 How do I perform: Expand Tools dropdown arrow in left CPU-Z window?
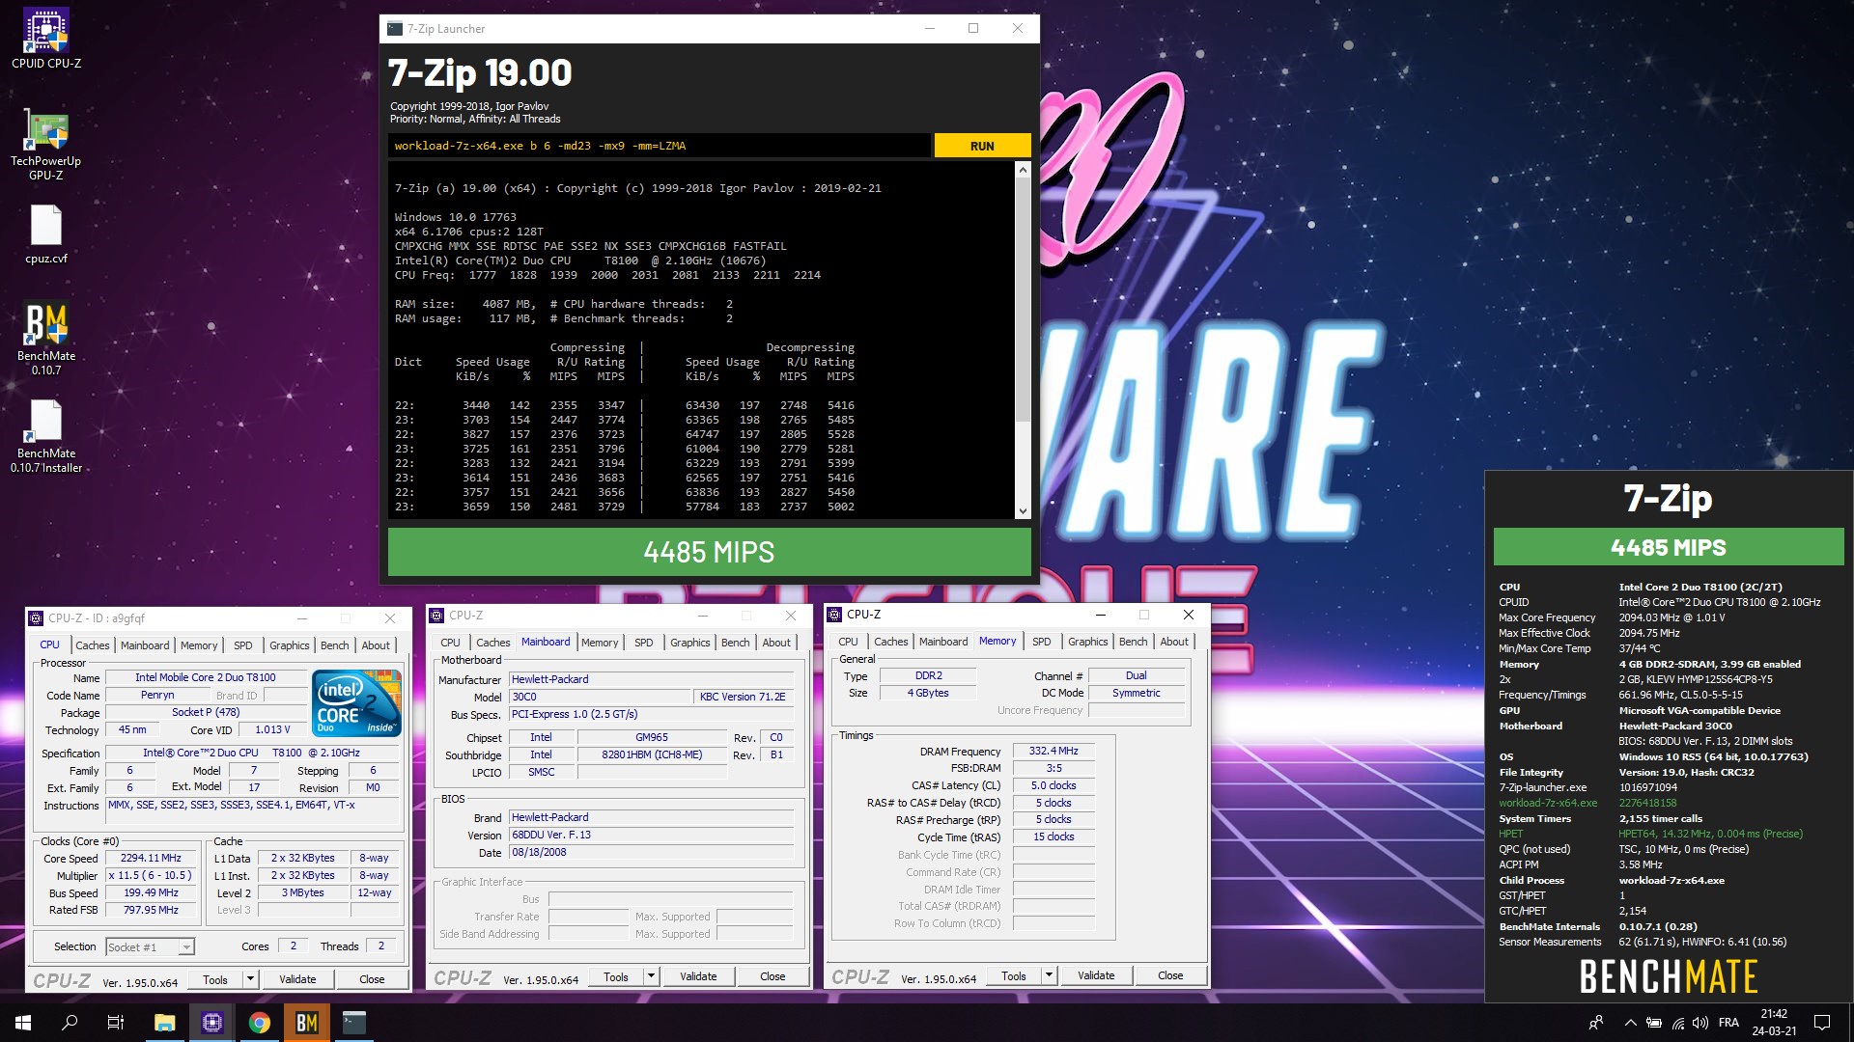250,979
